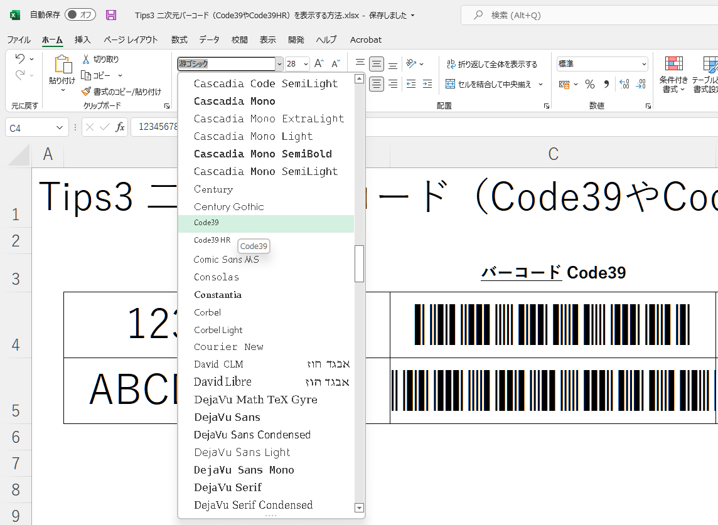This screenshot has height=525, width=718.
Task: Select Code39 HR font from list
Action: pyautogui.click(x=212, y=240)
